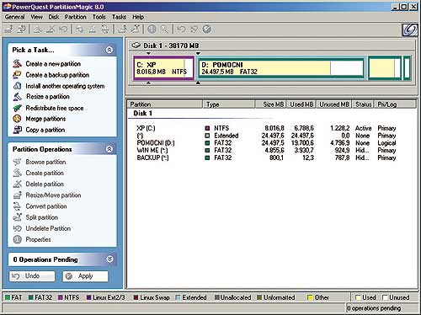Select the BACKUP (*:) row

coord(266,157)
